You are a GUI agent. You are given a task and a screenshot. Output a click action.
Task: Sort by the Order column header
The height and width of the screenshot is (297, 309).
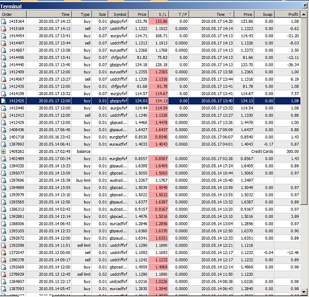point(13,14)
